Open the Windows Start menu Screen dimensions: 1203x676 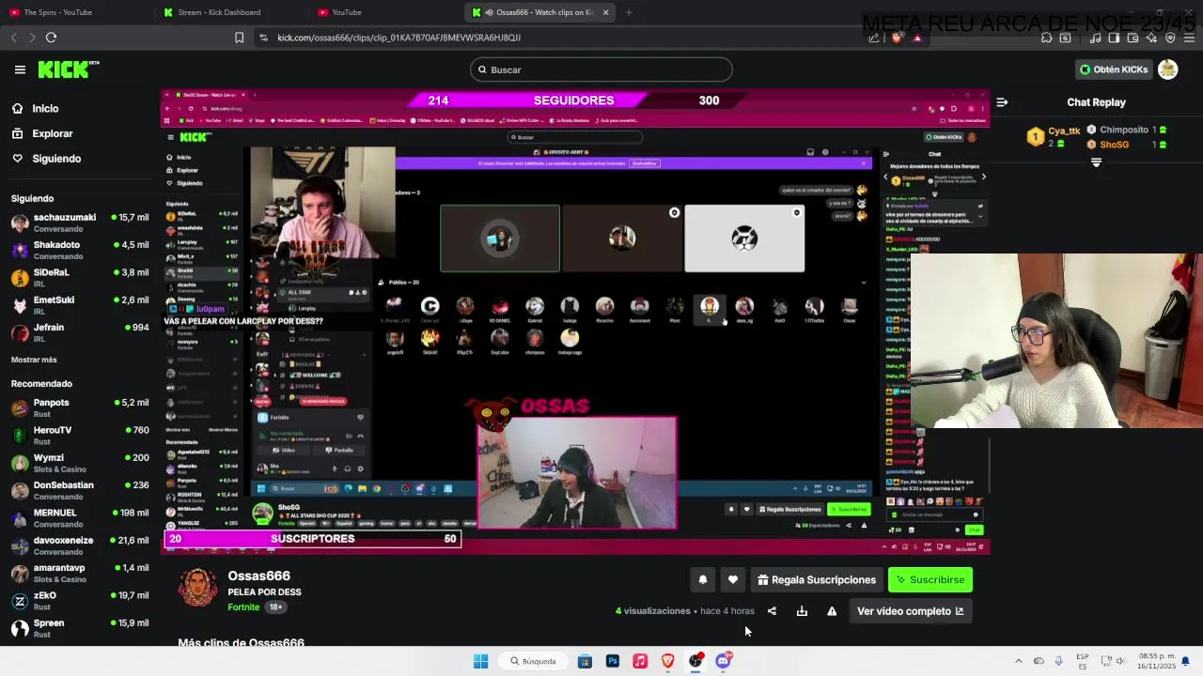coord(480,661)
